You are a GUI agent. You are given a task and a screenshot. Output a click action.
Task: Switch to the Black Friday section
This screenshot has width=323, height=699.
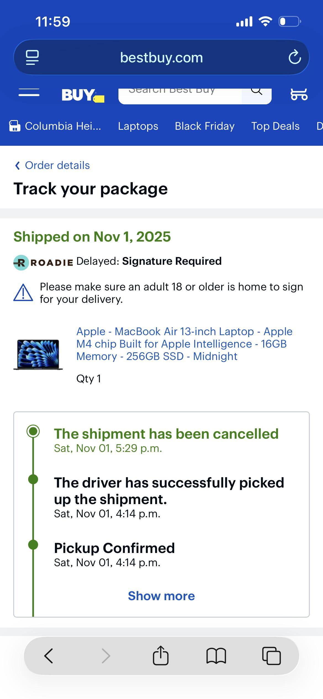(x=205, y=126)
